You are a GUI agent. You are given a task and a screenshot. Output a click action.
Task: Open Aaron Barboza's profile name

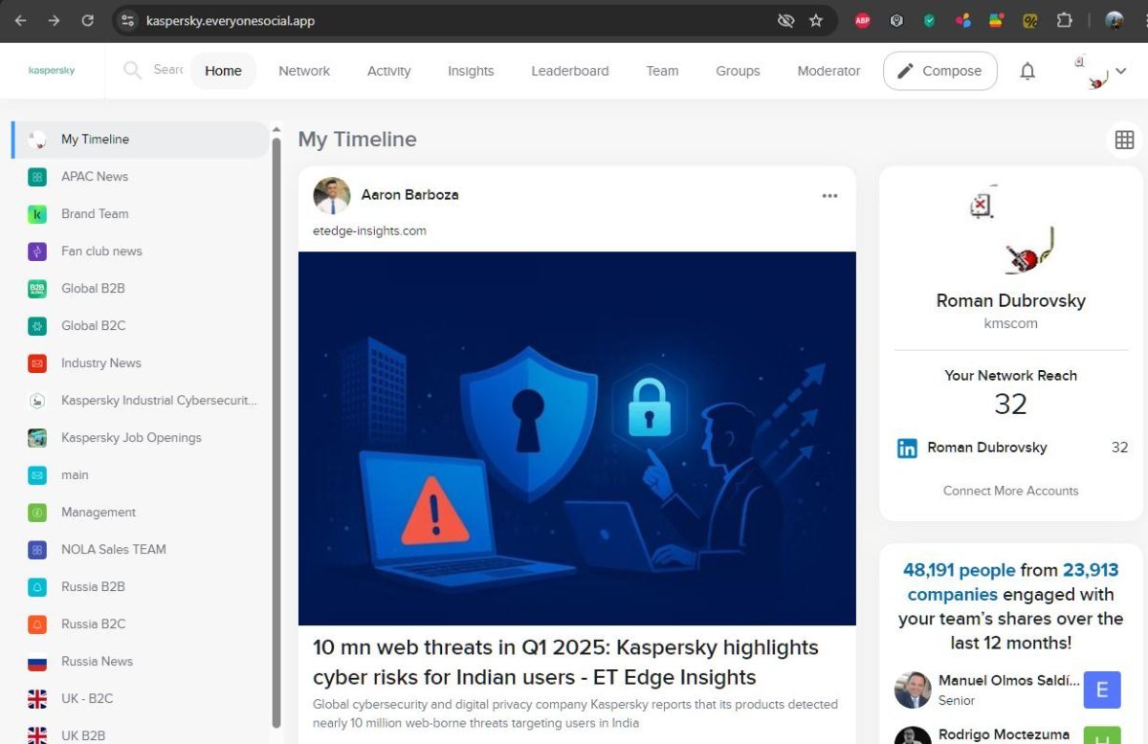click(x=409, y=194)
